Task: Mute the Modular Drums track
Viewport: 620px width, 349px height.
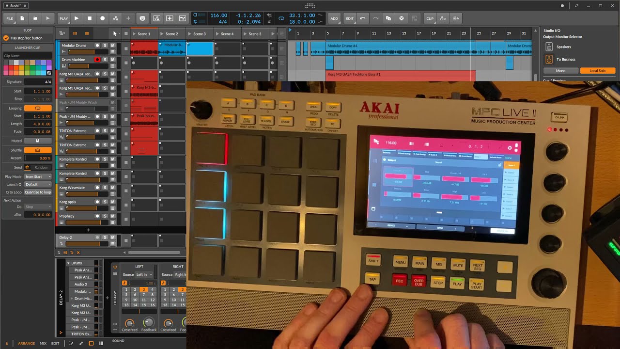Action: click(x=113, y=46)
